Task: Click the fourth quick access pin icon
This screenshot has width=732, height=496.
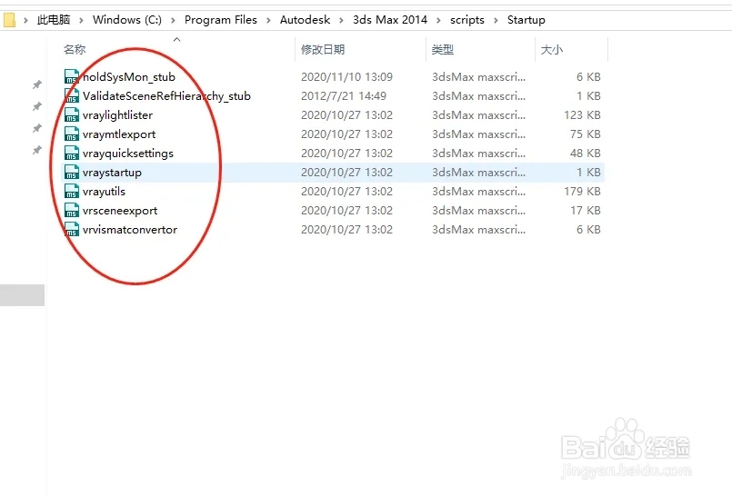Action: click(37, 150)
